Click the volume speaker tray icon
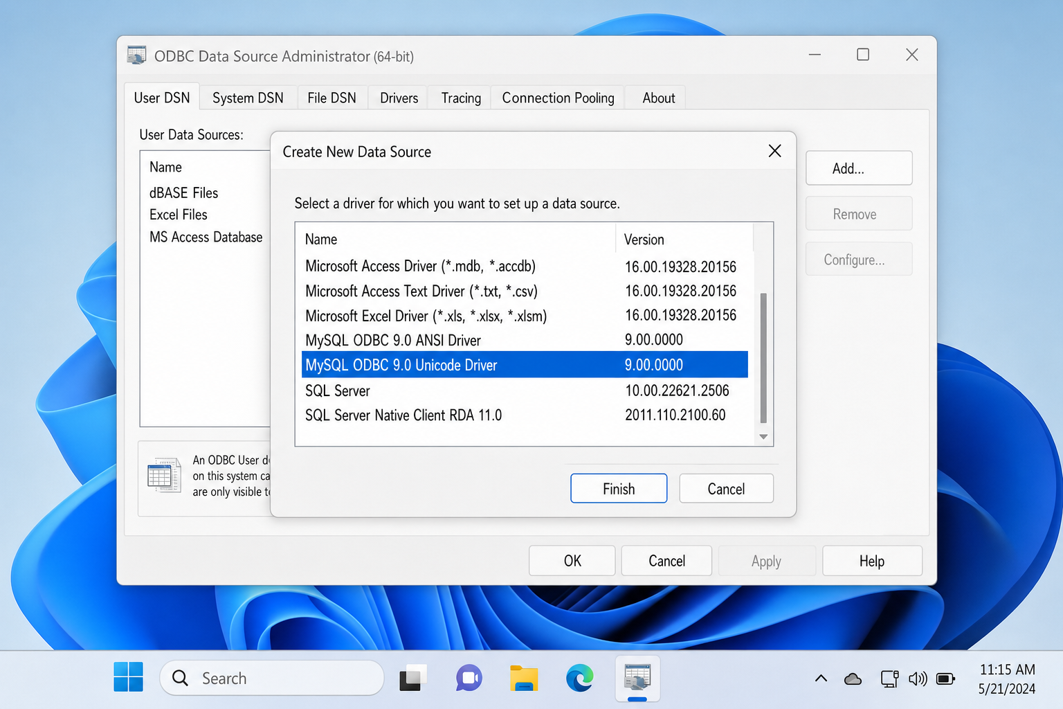The width and height of the screenshot is (1063, 709). 918,679
